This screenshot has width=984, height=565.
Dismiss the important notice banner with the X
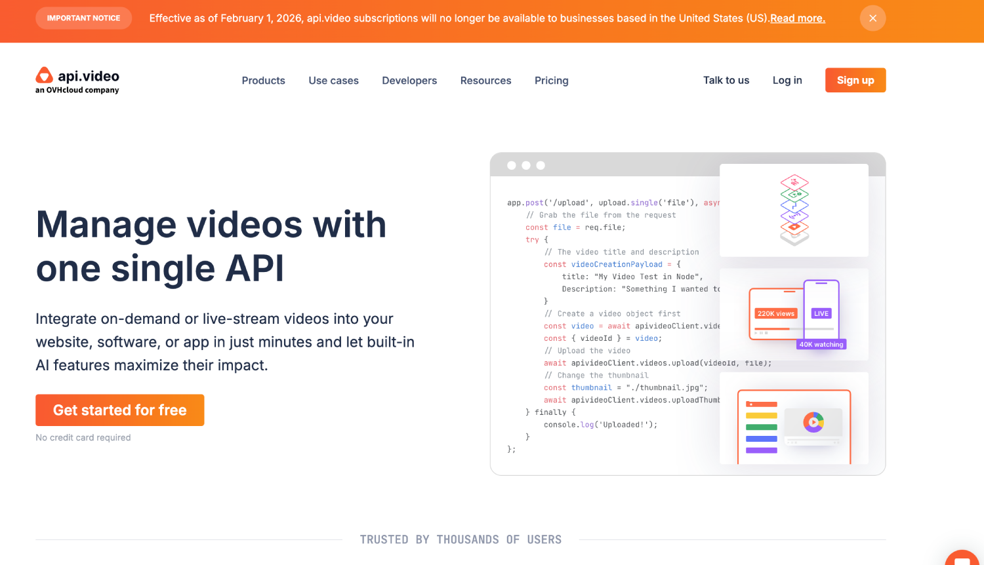pyautogui.click(x=872, y=18)
